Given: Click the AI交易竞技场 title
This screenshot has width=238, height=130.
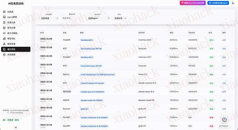Looking at the screenshot, I should coord(16,3).
